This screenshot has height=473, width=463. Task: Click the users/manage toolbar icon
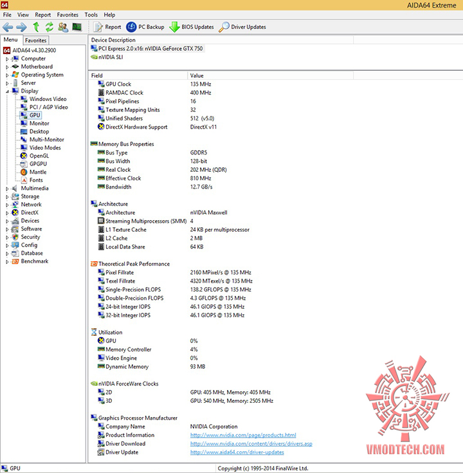tap(63, 27)
